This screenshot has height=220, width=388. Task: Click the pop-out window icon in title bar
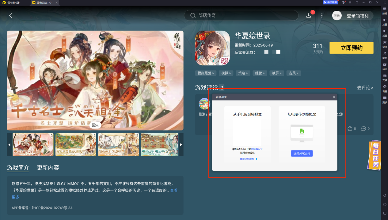[357, 2]
